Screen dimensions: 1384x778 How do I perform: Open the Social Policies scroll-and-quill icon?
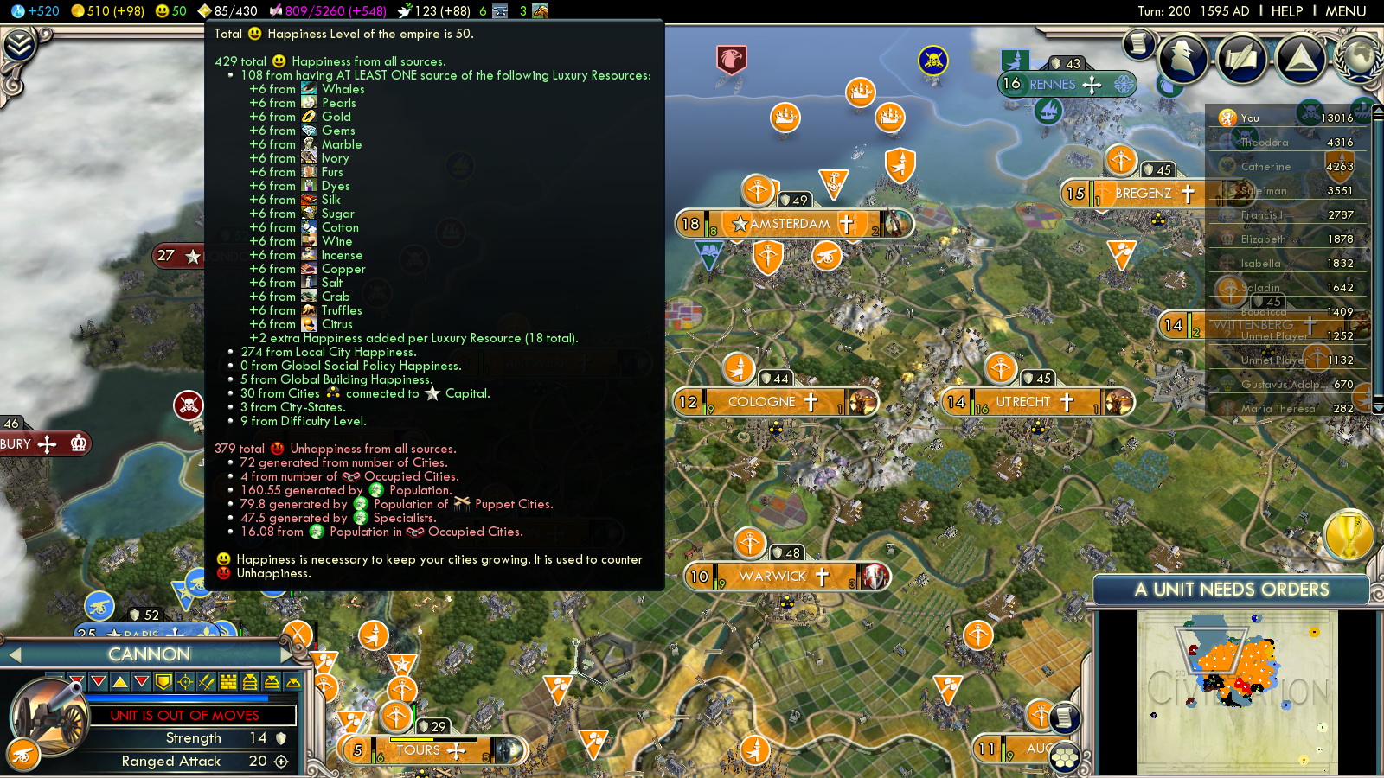(1241, 59)
